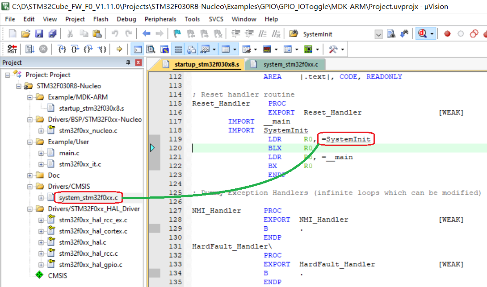487x287 pixels.
Task: Select startup_stm32f030x8.s in the project tree
Action: 91,108
